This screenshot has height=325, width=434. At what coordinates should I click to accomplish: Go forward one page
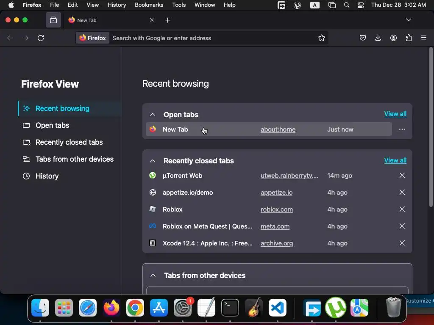pos(25,38)
